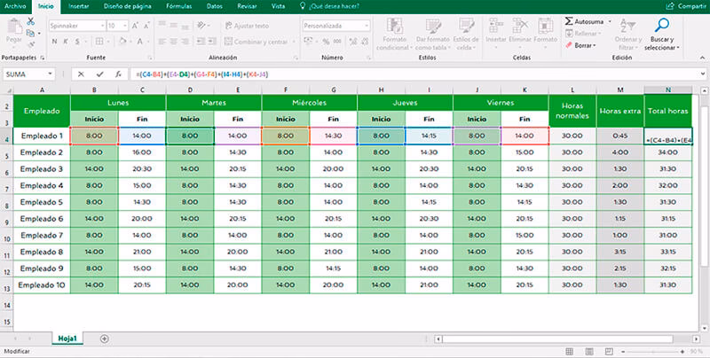This screenshot has width=710, height=358.
Task: Switch to the Insertar tab
Action: coord(79,6)
